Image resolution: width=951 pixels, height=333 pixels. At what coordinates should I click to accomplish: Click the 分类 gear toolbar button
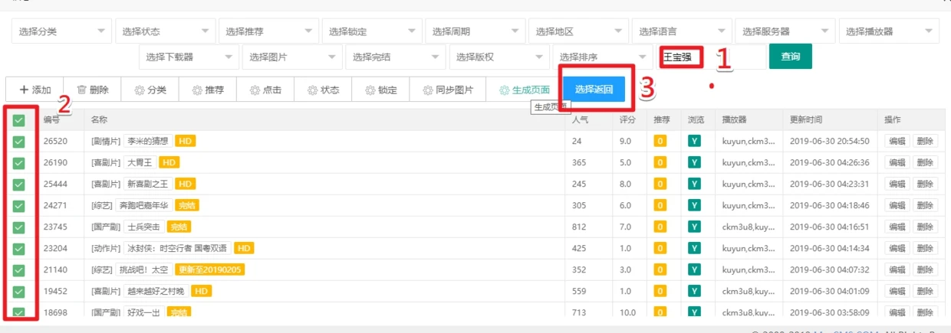(x=150, y=90)
